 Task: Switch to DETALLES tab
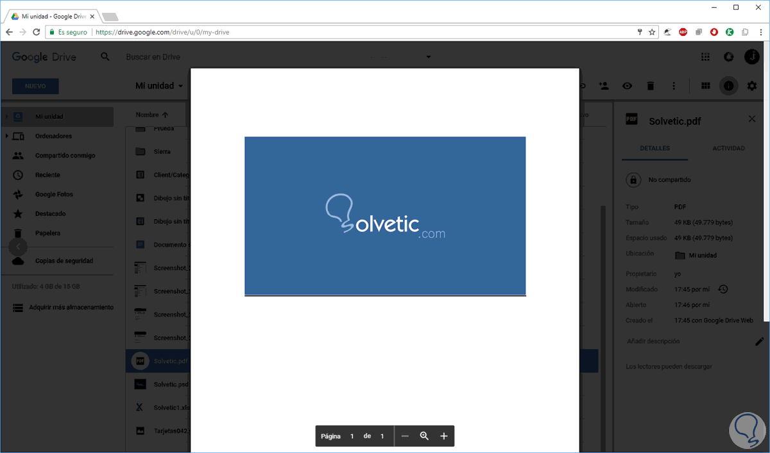pos(654,148)
